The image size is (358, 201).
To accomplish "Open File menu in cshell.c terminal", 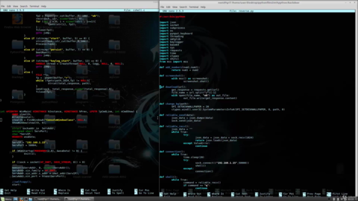I will [x=3, y=6].
